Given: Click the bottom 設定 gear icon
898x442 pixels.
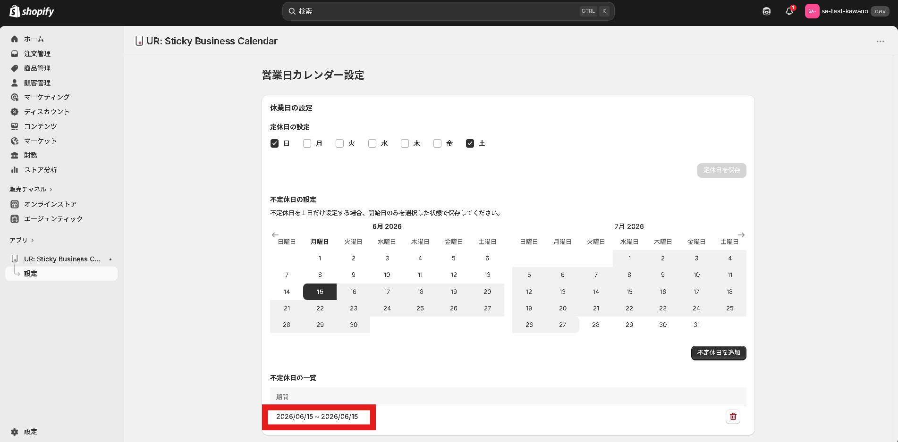Looking at the screenshot, I should (x=15, y=432).
